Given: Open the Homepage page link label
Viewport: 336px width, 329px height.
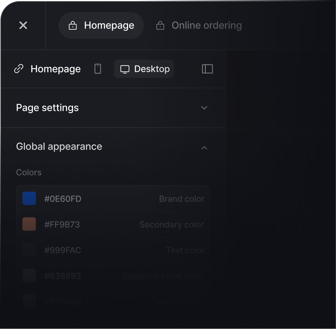Looking at the screenshot, I should click(55, 69).
